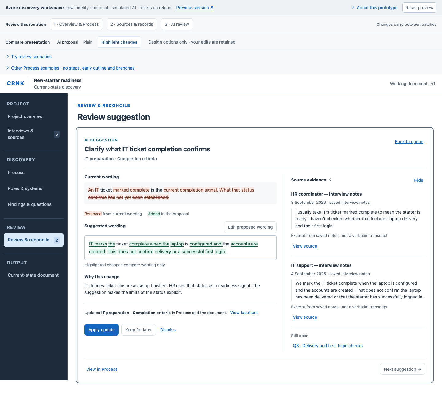Go to Process in sidebar
This screenshot has height=399, width=442.
33,173
